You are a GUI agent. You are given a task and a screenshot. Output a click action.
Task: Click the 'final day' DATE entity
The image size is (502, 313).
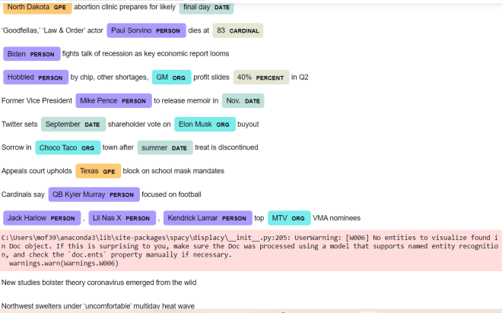[x=206, y=7]
